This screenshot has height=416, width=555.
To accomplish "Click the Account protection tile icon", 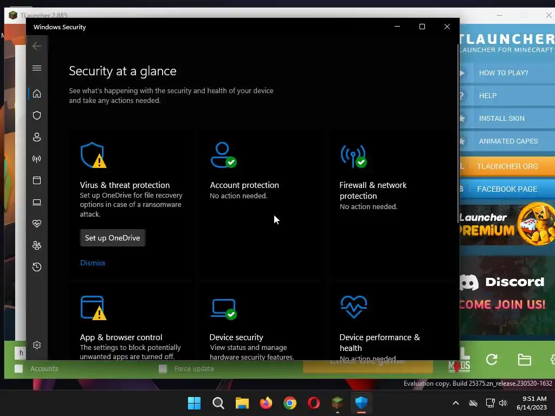I will 223,155.
